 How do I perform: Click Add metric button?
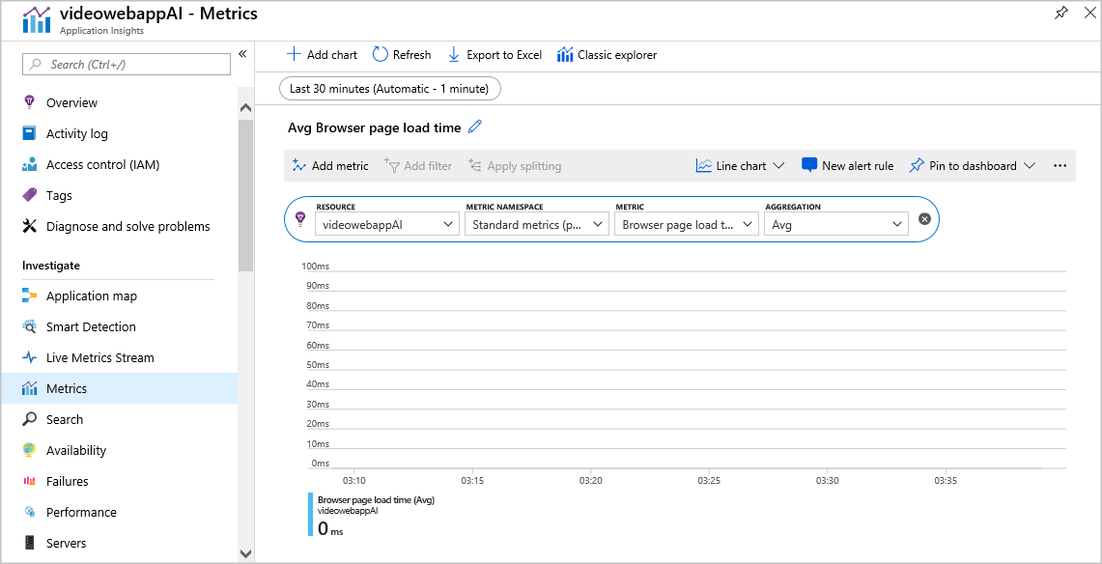coord(330,166)
